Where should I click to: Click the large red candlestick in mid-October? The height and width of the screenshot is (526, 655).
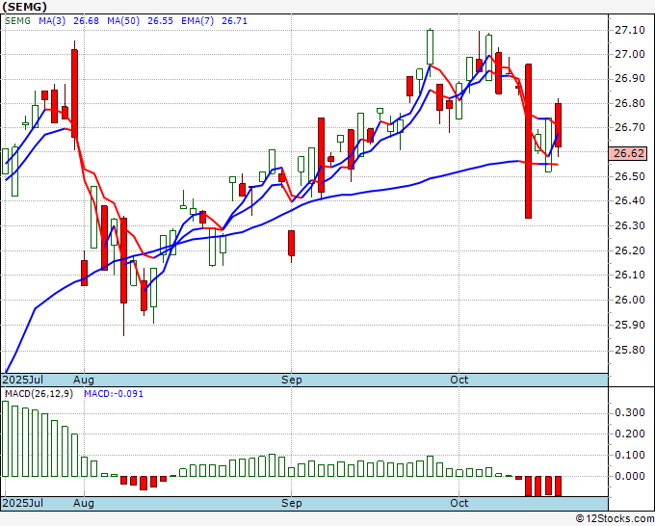pos(529,142)
